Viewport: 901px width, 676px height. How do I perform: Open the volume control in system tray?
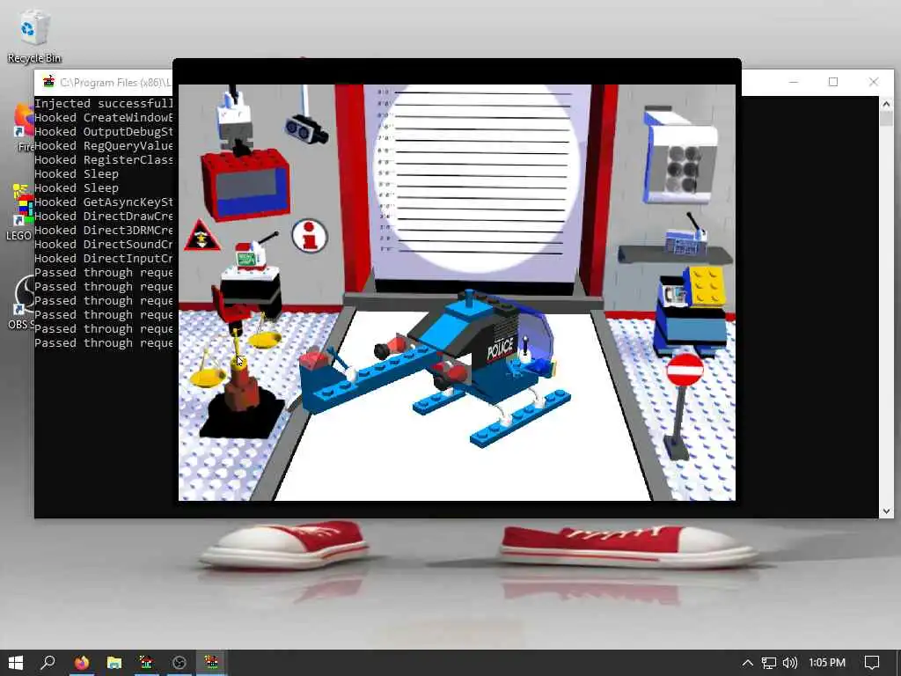790,663
